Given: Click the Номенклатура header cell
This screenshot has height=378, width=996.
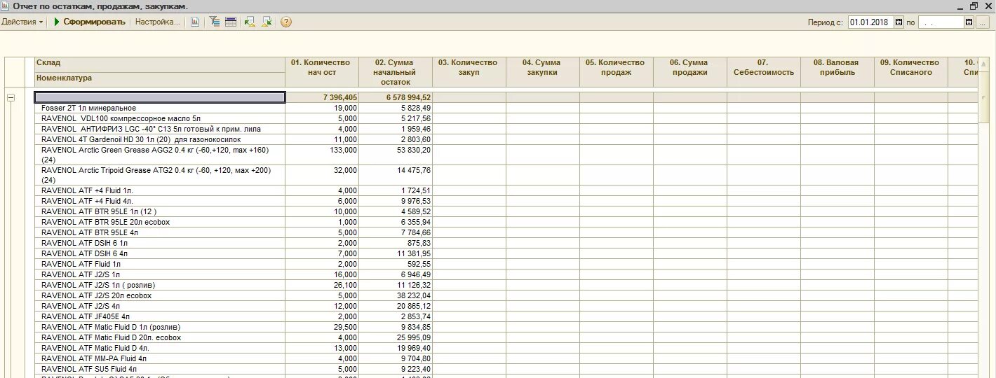Looking at the screenshot, I should [160, 79].
